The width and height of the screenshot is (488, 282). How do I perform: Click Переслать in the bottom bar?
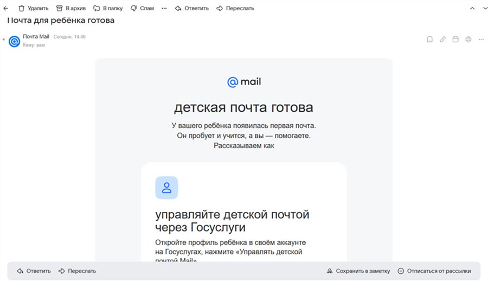77,271
